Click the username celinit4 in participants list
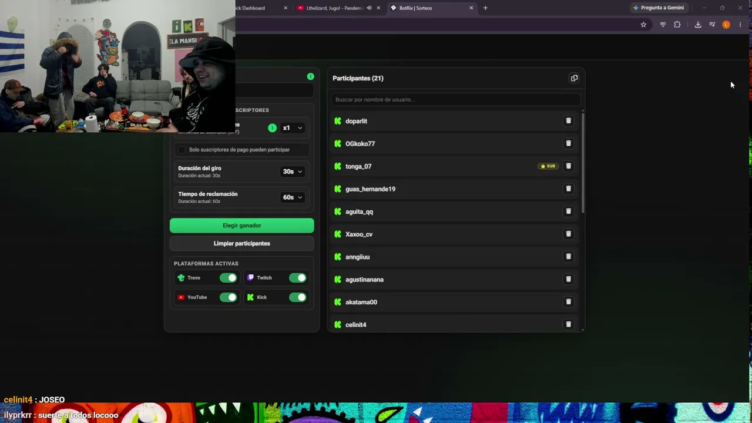 pos(356,325)
